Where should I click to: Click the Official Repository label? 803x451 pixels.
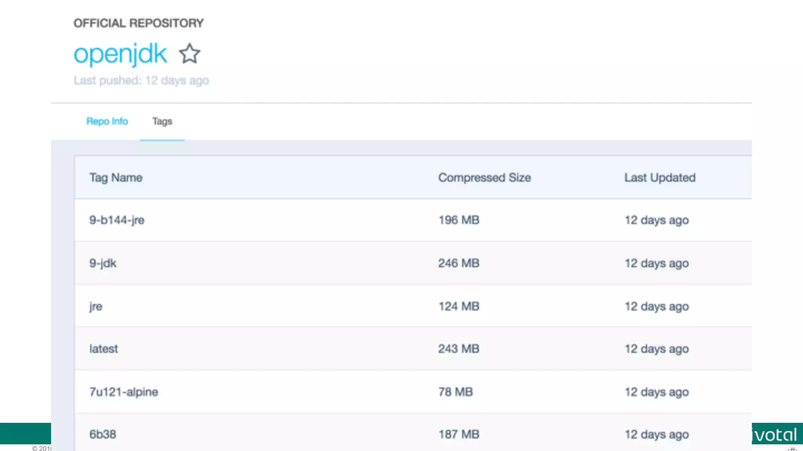pyautogui.click(x=138, y=23)
